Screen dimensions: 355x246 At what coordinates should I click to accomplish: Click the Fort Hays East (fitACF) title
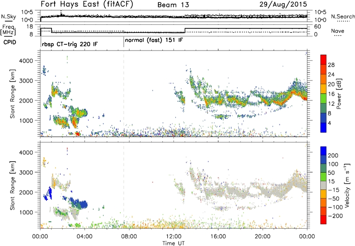pyautogui.click(x=87, y=4)
